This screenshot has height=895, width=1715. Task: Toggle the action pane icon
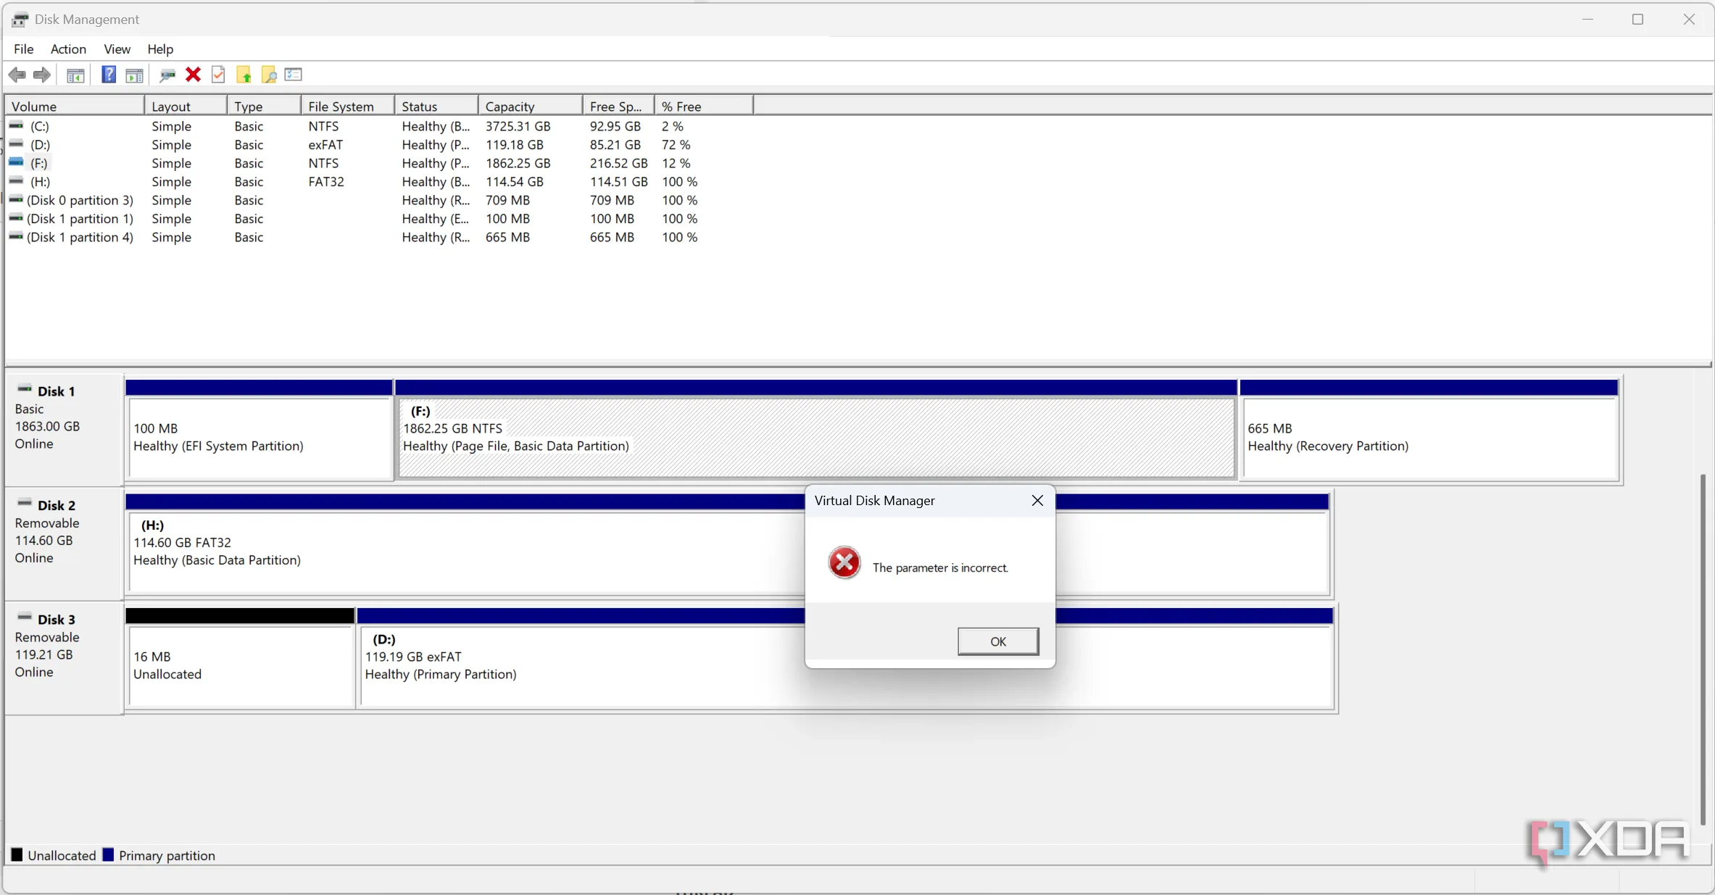[134, 75]
